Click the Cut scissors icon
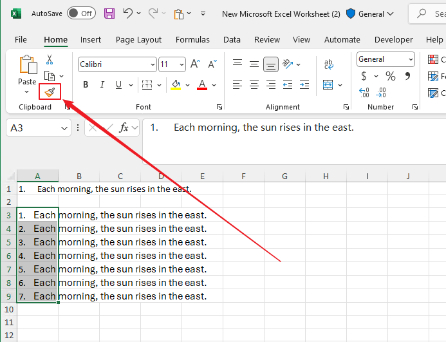 pos(50,60)
